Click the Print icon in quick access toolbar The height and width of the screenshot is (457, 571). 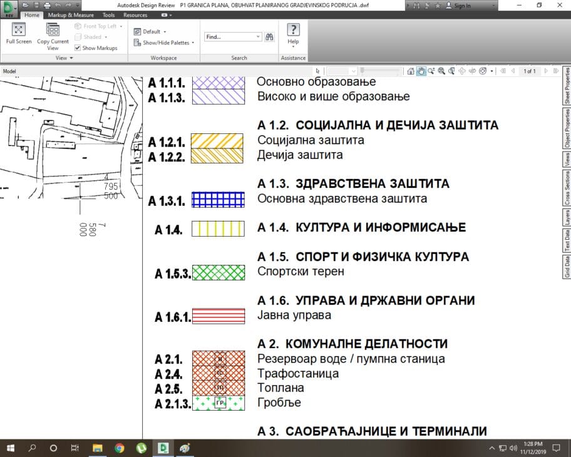[x=47, y=5]
